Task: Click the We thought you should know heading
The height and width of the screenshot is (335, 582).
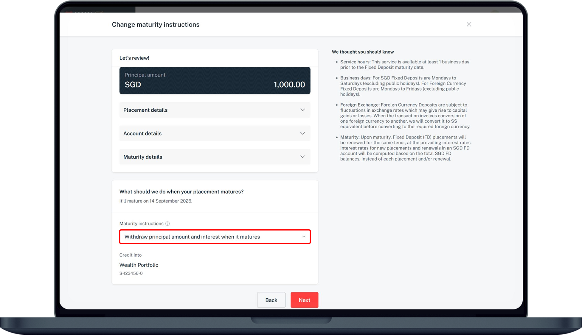Action: (x=363, y=52)
